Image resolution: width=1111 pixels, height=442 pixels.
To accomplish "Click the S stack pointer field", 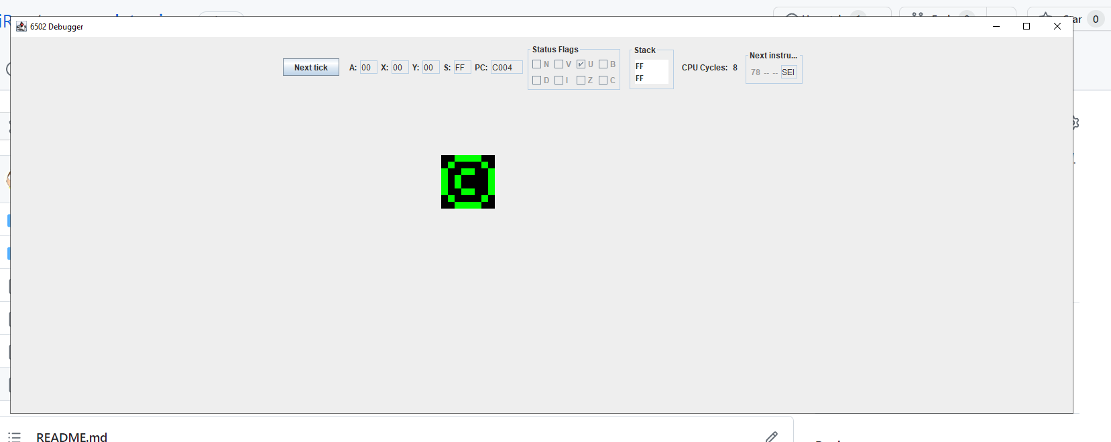I will click(x=462, y=67).
